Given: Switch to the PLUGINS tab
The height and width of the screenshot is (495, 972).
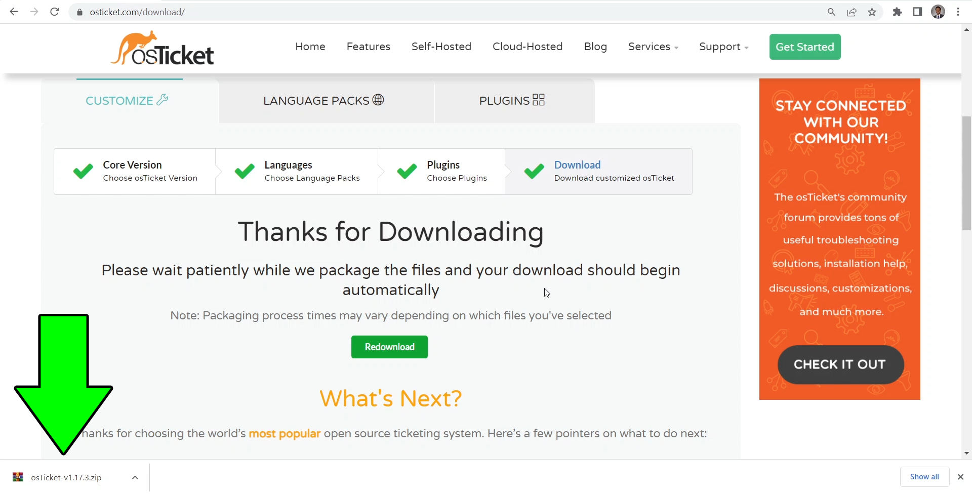Looking at the screenshot, I should point(512,100).
